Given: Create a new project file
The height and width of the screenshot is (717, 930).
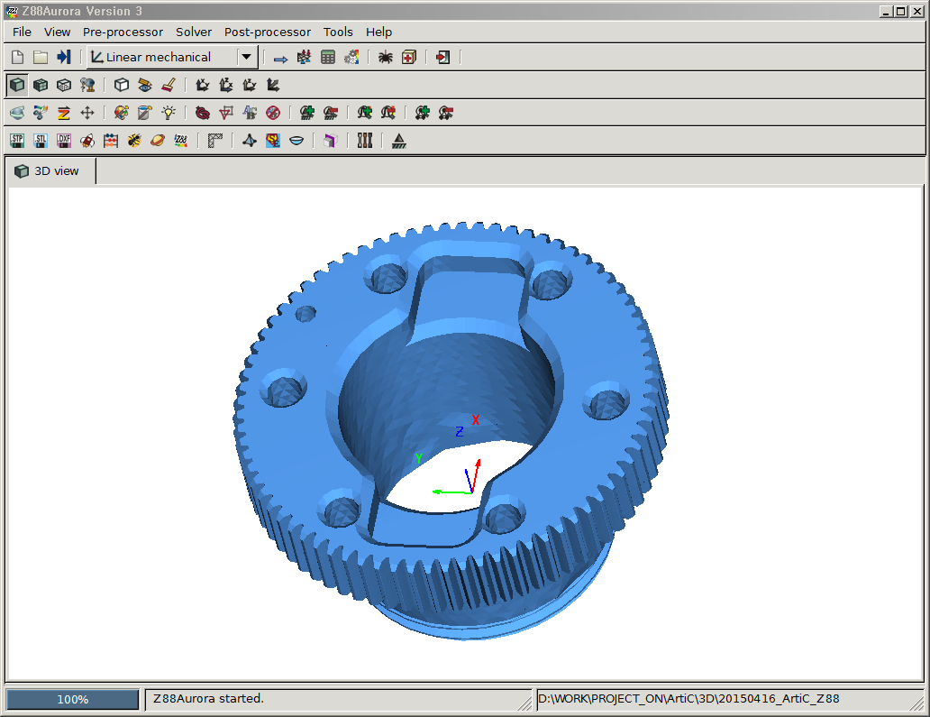Looking at the screenshot, I should point(17,57).
